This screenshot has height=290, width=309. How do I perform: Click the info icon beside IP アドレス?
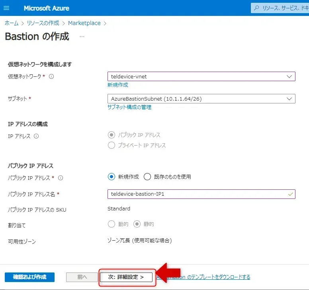click(x=36, y=136)
